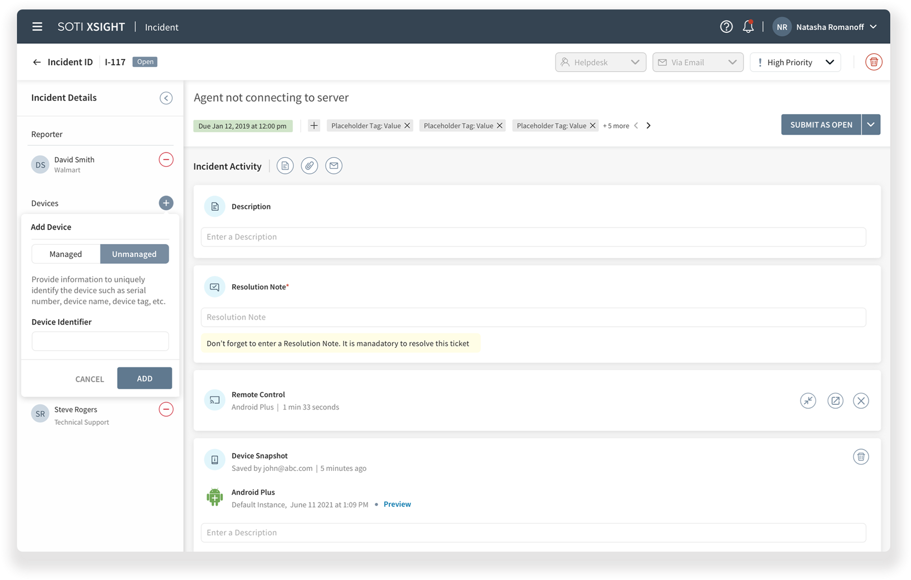Open the High Priority dropdown
This screenshot has height=580, width=911.
click(x=795, y=62)
